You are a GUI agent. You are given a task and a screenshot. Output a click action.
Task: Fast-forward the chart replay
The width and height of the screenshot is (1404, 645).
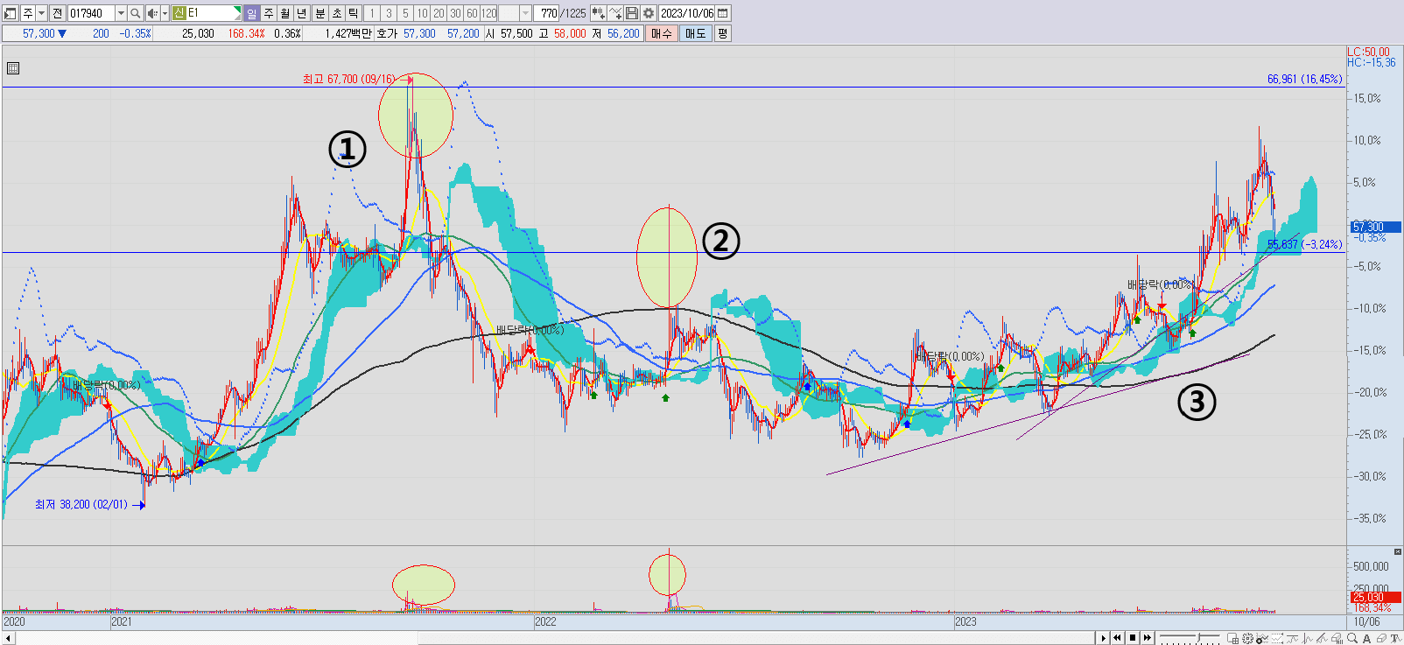click(x=1148, y=638)
